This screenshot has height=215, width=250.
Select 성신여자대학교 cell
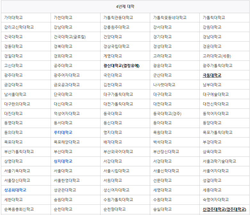pyautogui.click(x=125, y=190)
